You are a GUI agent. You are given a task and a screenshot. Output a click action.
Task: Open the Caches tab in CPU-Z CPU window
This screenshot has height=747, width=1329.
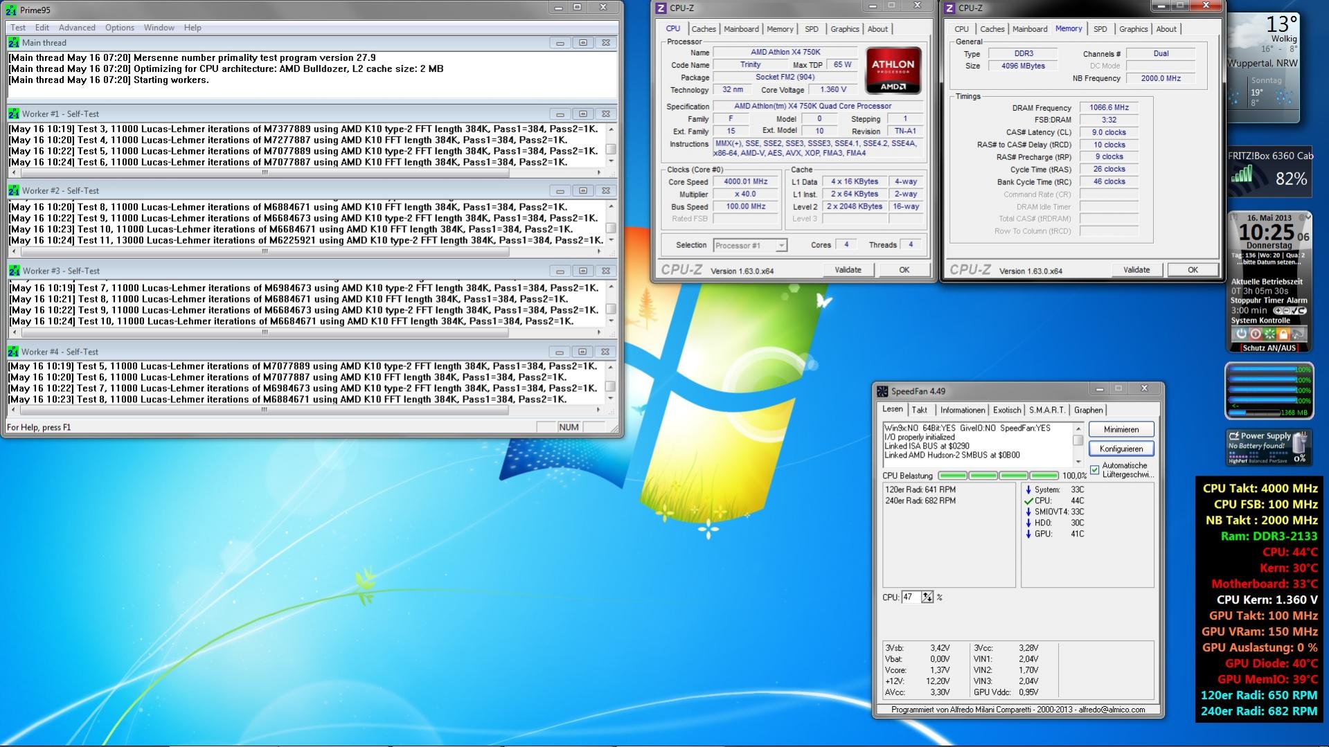pyautogui.click(x=704, y=29)
